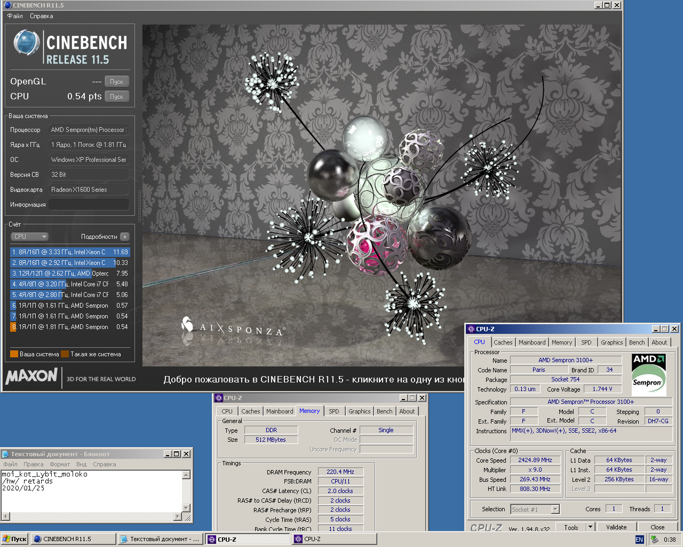Switch to Graphics tab in memory CPU-Z window
This screenshot has height=547, width=683.
(x=359, y=411)
